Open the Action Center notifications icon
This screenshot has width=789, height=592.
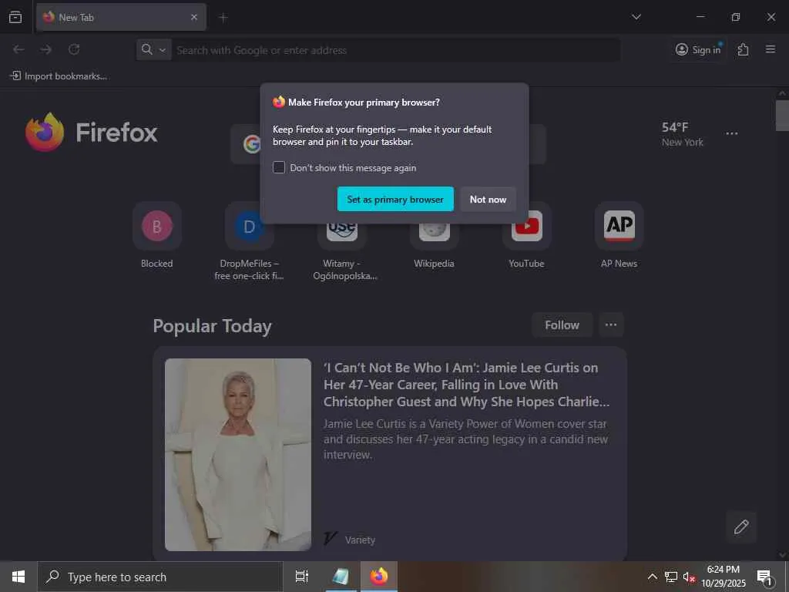tap(765, 577)
